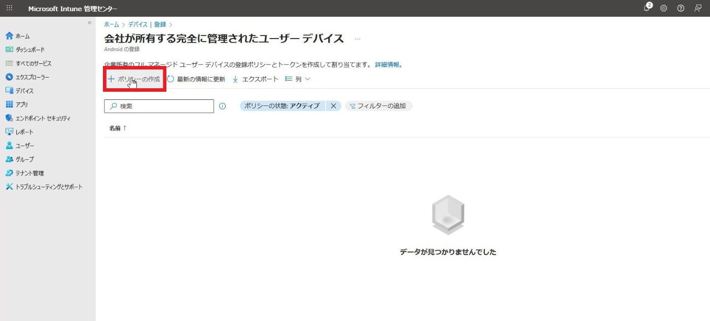Click the 検索 search field
The width and height of the screenshot is (710, 321).
[159, 106]
